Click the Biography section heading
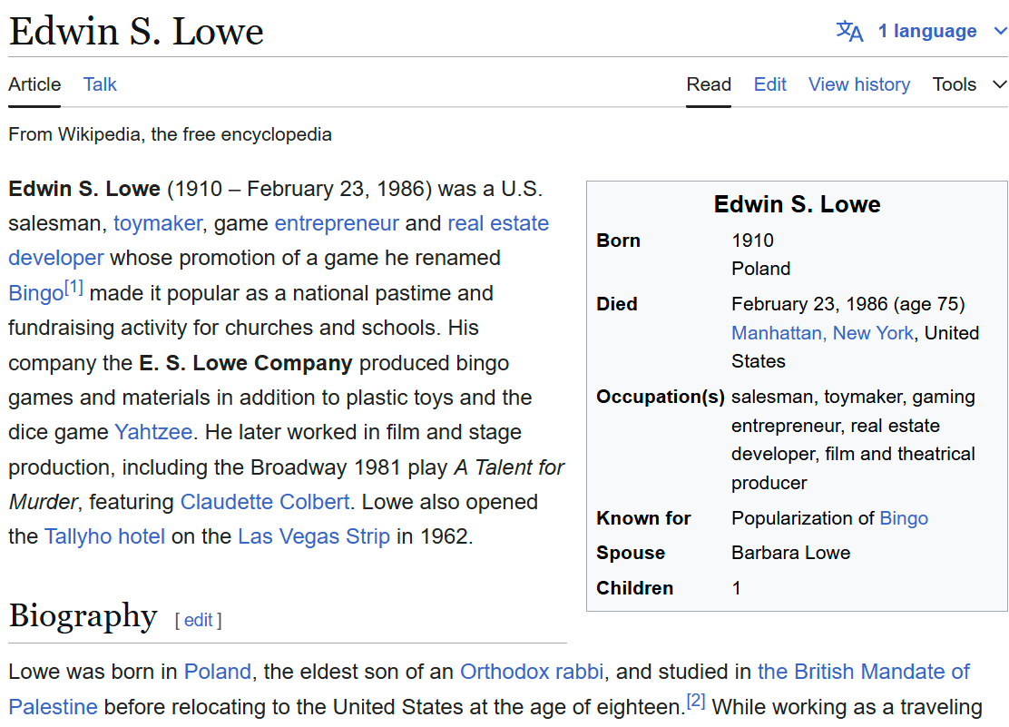This screenshot has width=1009, height=727. [x=83, y=615]
